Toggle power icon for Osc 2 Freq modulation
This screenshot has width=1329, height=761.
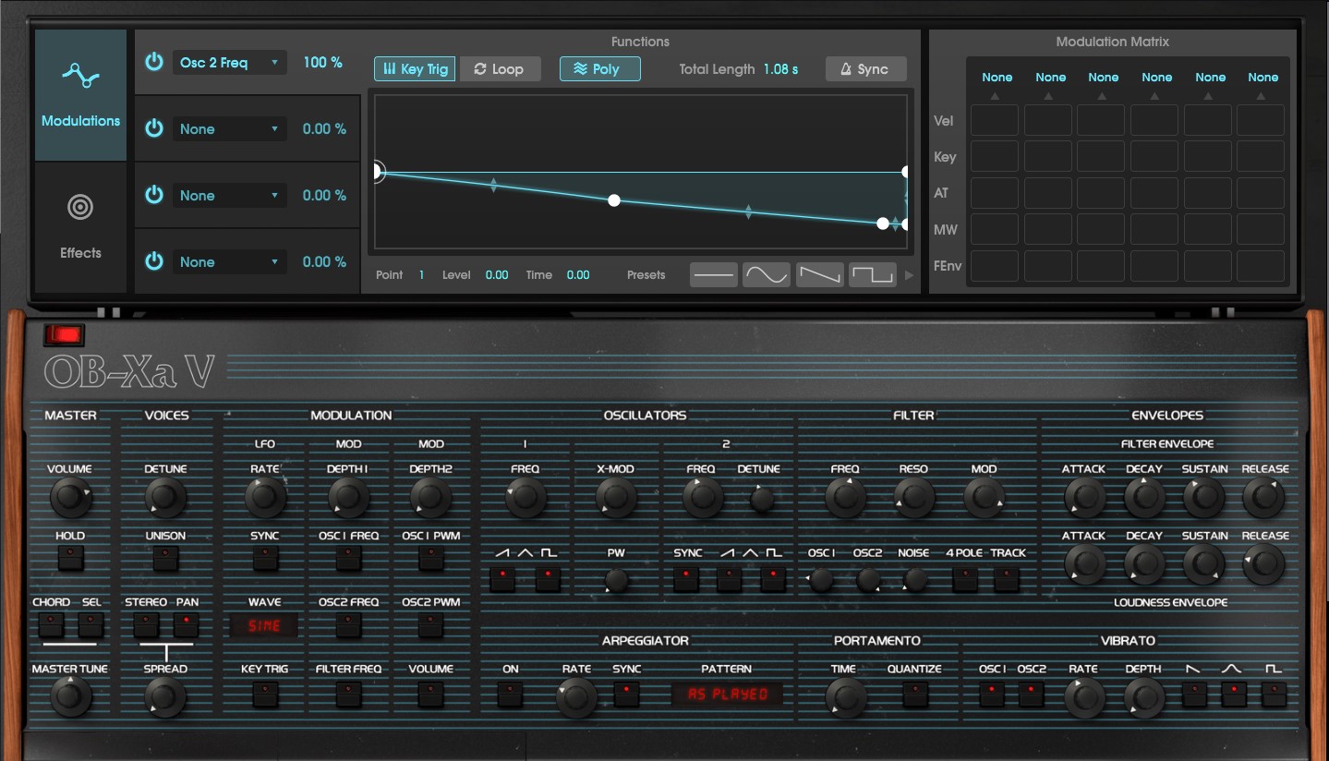click(x=154, y=62)
